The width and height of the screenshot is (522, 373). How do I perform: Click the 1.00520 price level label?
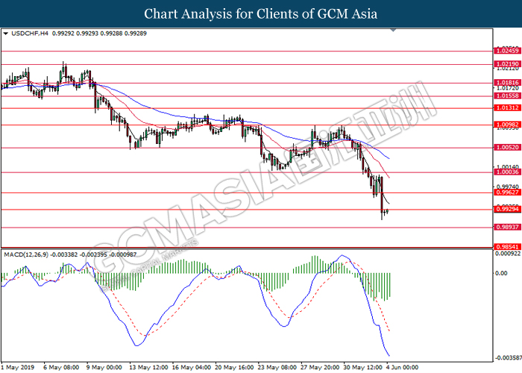[507, 147]
